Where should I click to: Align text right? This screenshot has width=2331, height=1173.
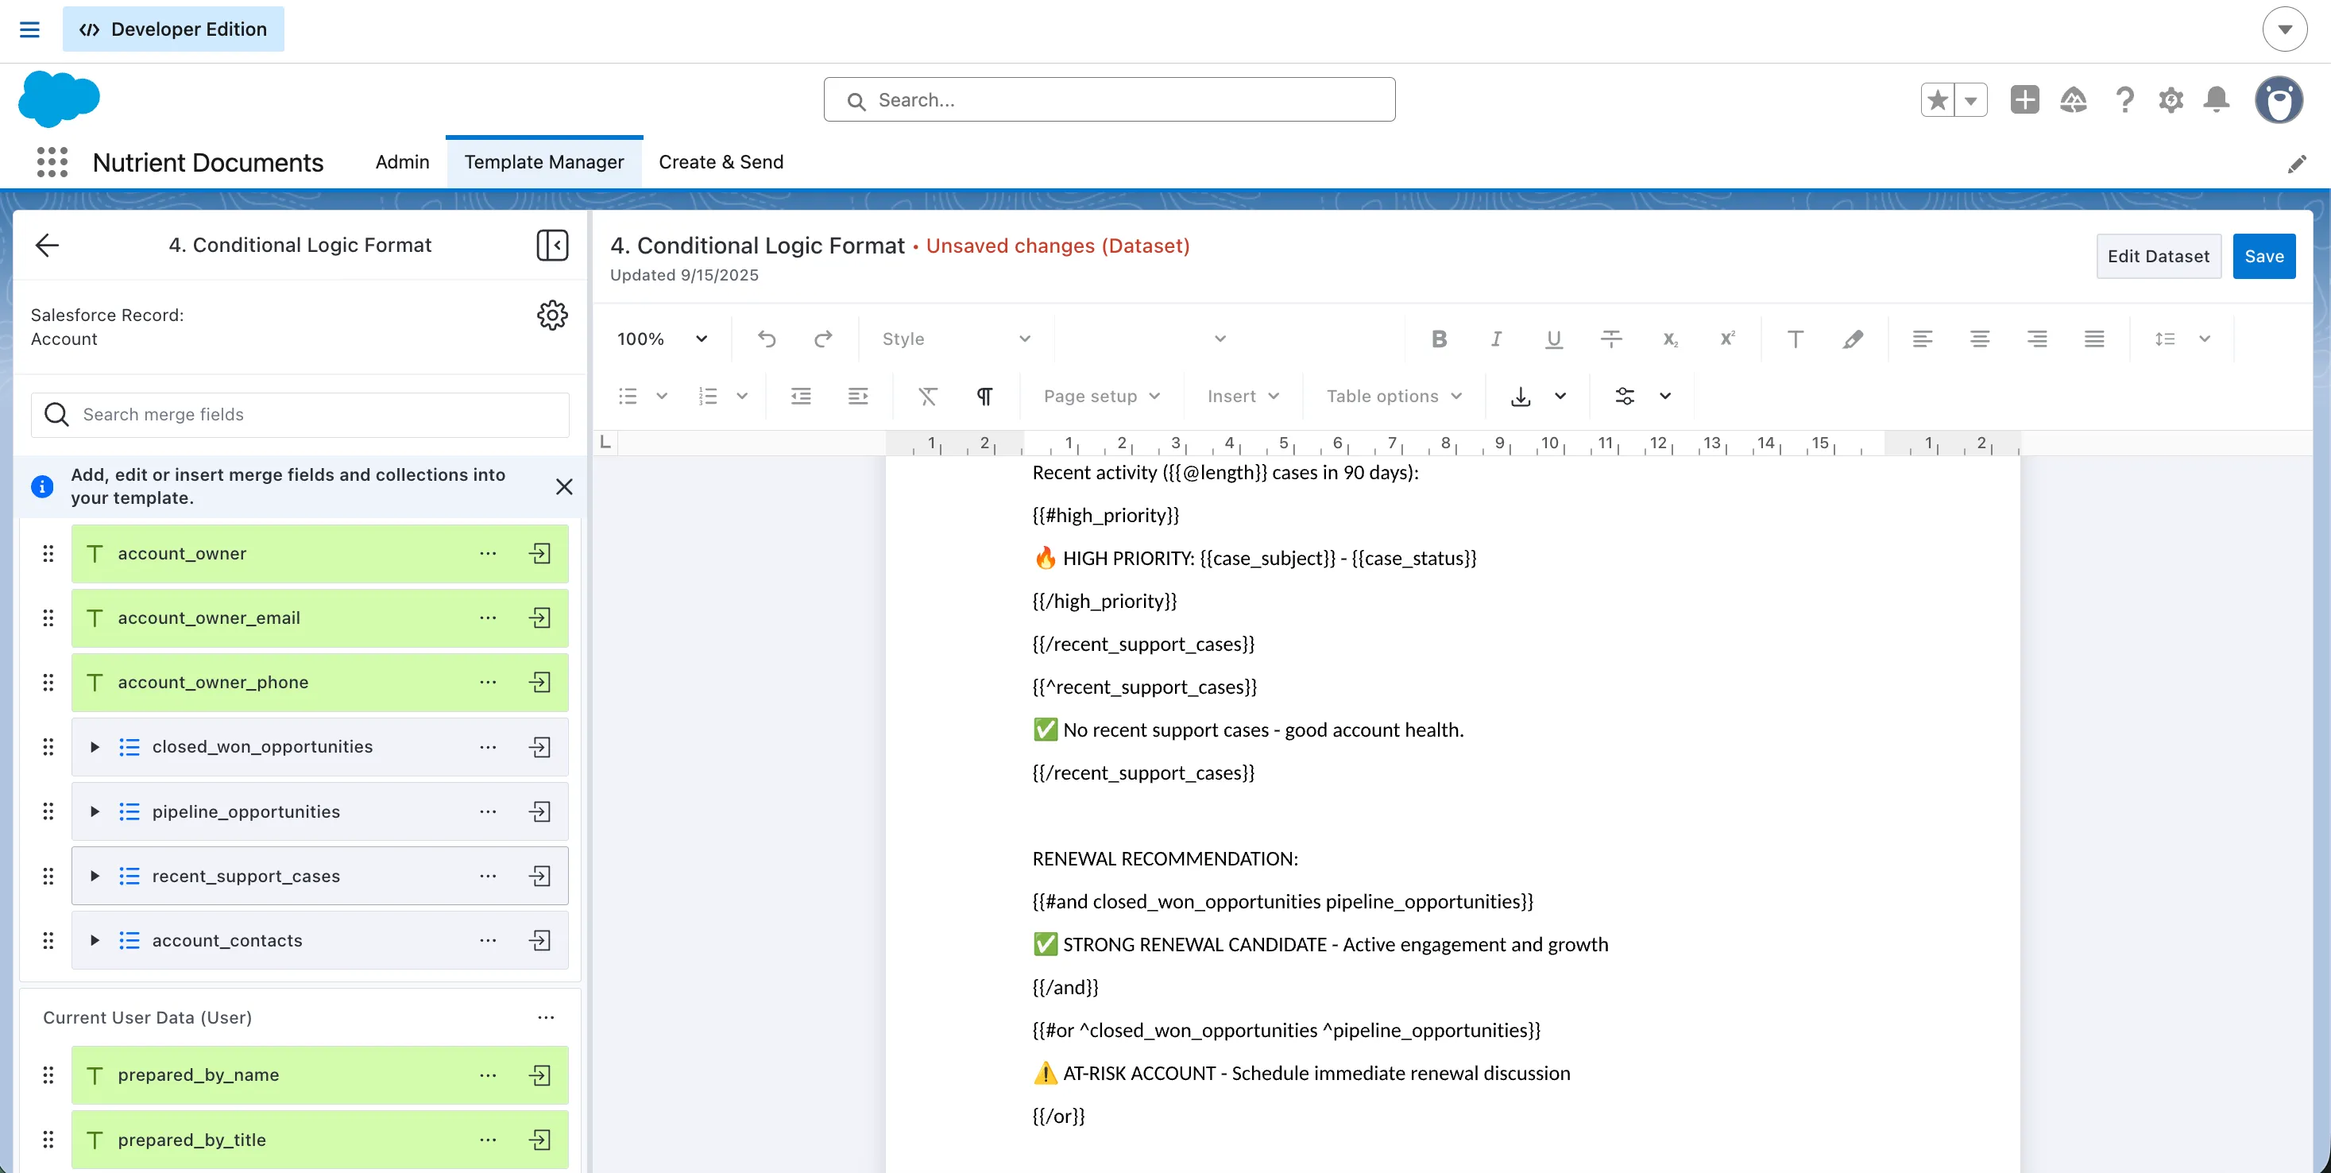(x=2037, y=339)
